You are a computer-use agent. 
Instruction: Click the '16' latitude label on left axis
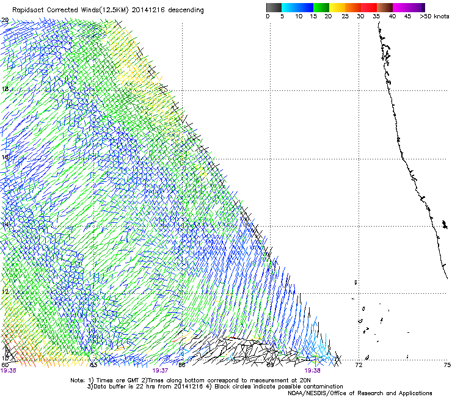click(5, 158)
